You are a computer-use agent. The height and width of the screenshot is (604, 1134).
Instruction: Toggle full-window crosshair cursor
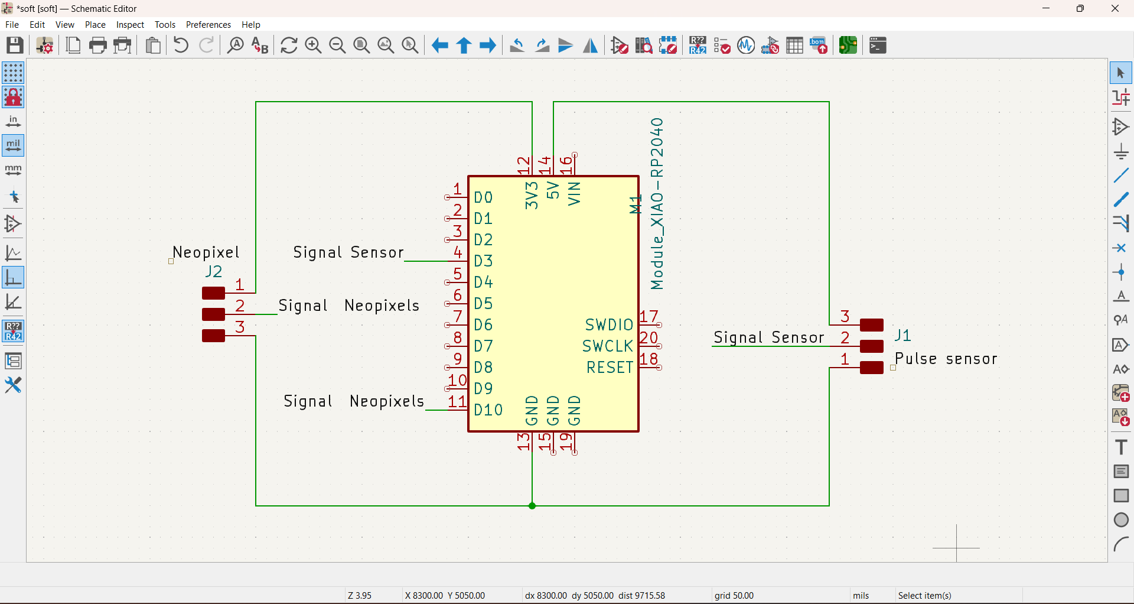(x=13, y=197)
